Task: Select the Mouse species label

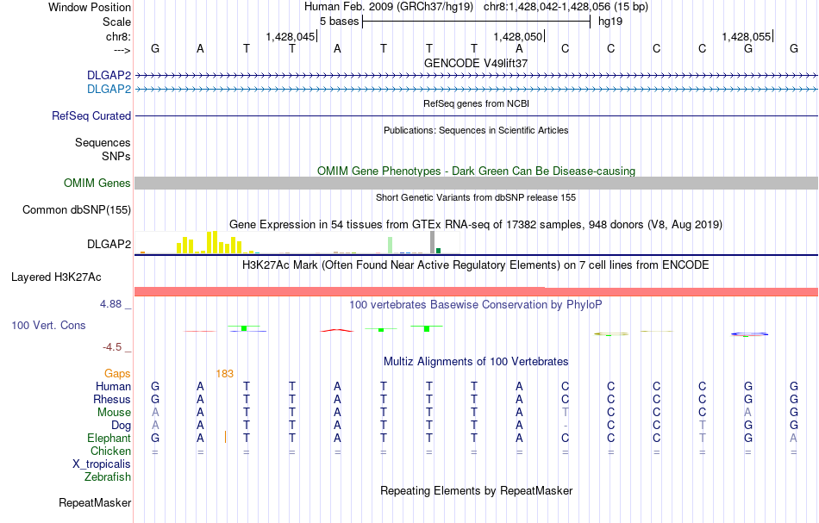Action: point(114,413)
